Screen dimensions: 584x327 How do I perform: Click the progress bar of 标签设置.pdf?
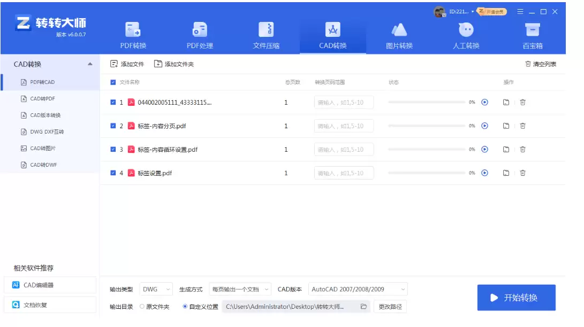click(426, 173)
